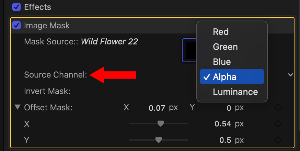Viewport: 300px width, 151px height.
Task: Click the Offset Mask X value 0.07
Action: tap(157, 108)
